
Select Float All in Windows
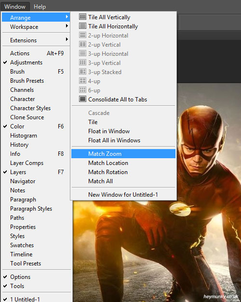[123, 140]
